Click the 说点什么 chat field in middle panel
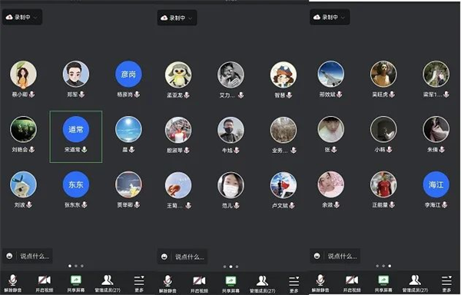The height and width of the screenshot is (295, 461). click(x=190, y=257)
